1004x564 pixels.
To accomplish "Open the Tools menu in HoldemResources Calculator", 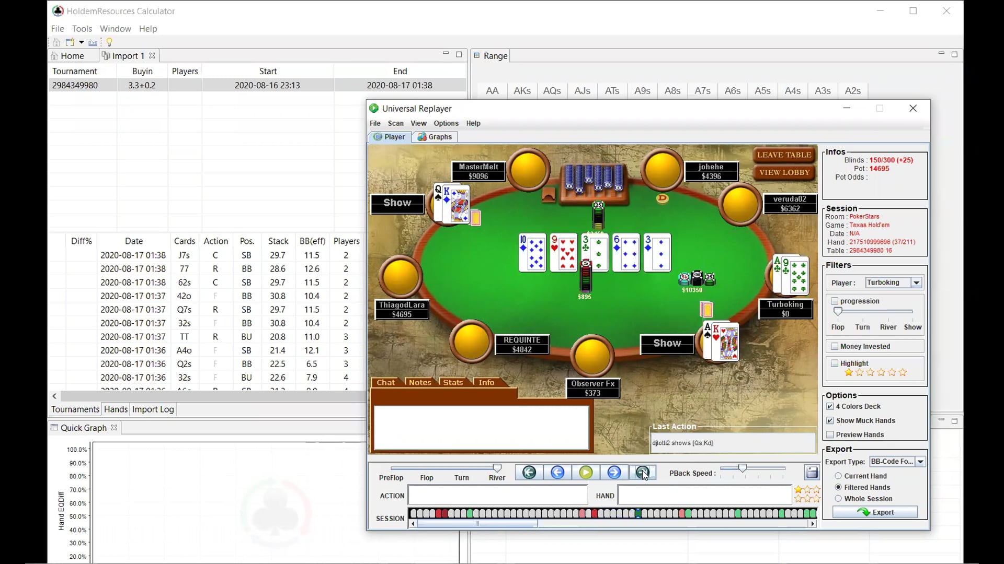I will coord(82,29).
